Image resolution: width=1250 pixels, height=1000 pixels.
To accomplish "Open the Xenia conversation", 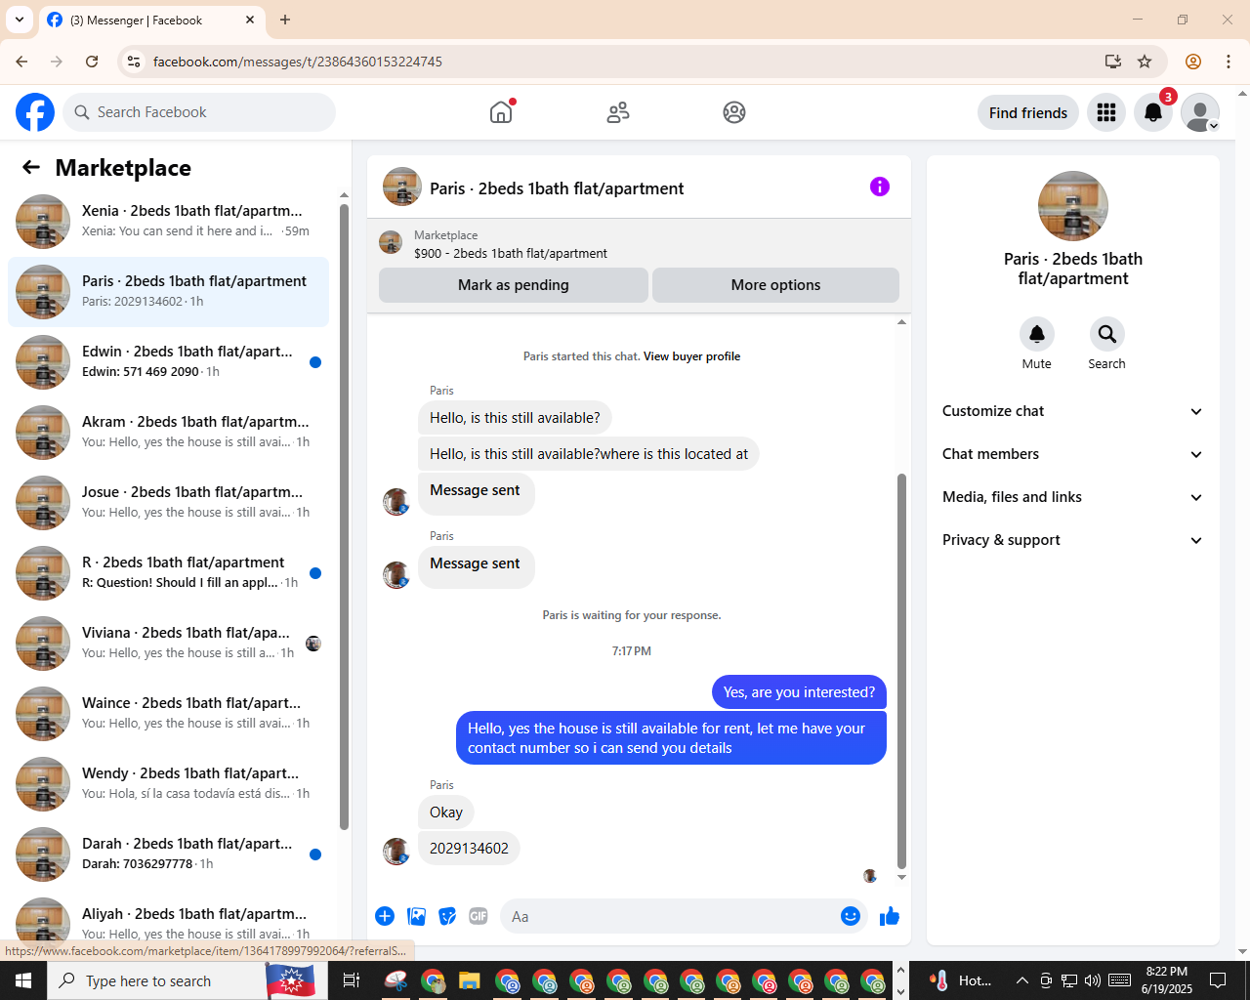I will (168, 222).
